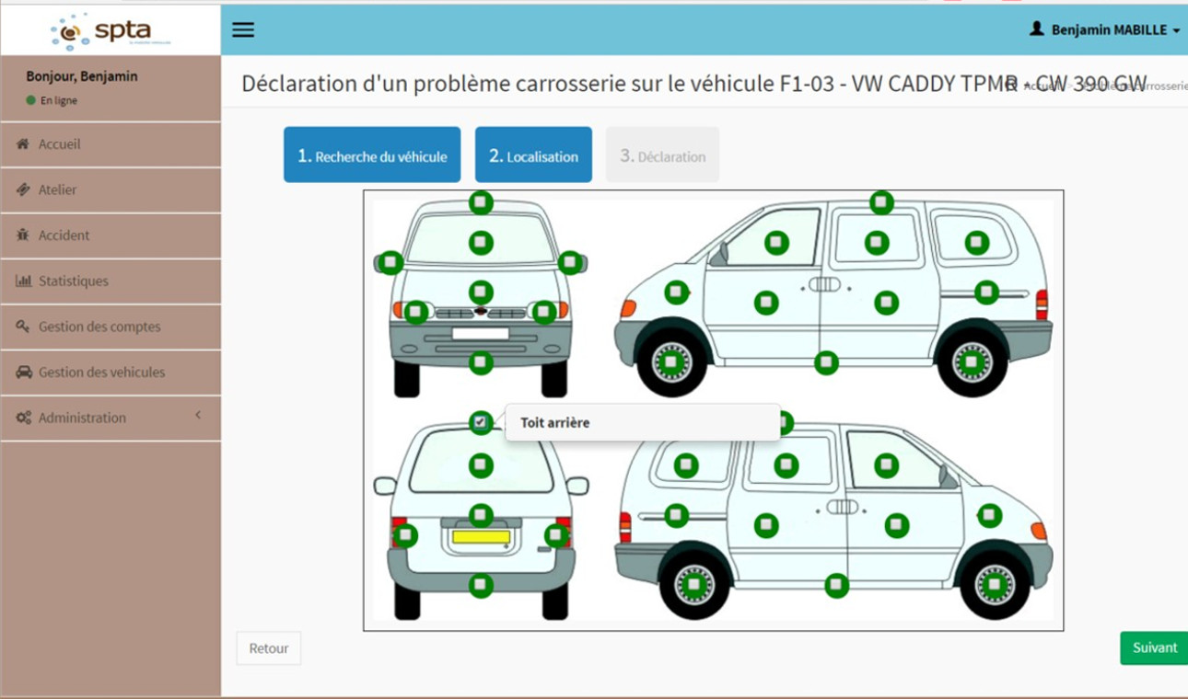Uncheck the rear view roof checkbox
Image resolution: width=1188 pixels, height=699 pixels.
click(x=481, y=422)
